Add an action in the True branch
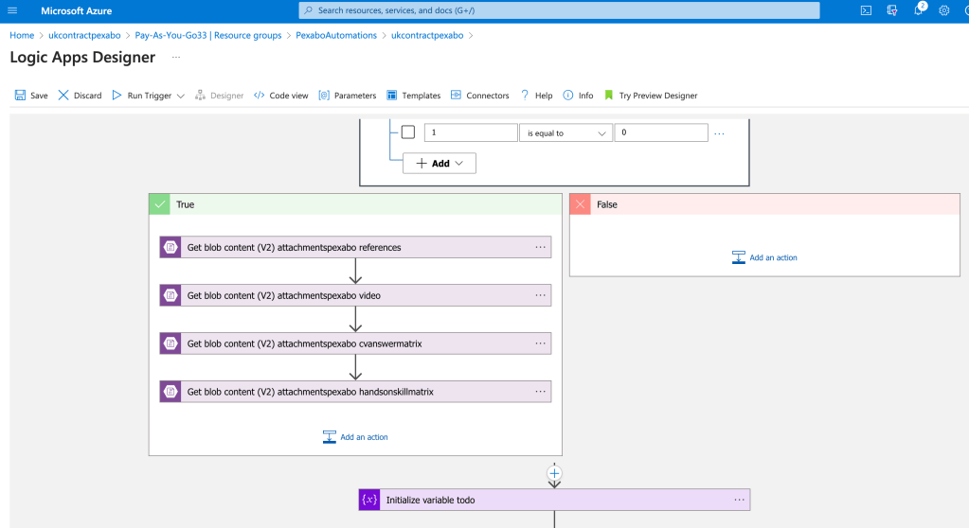Viewport: 969px width, 528px height. [x=355, y=436]
